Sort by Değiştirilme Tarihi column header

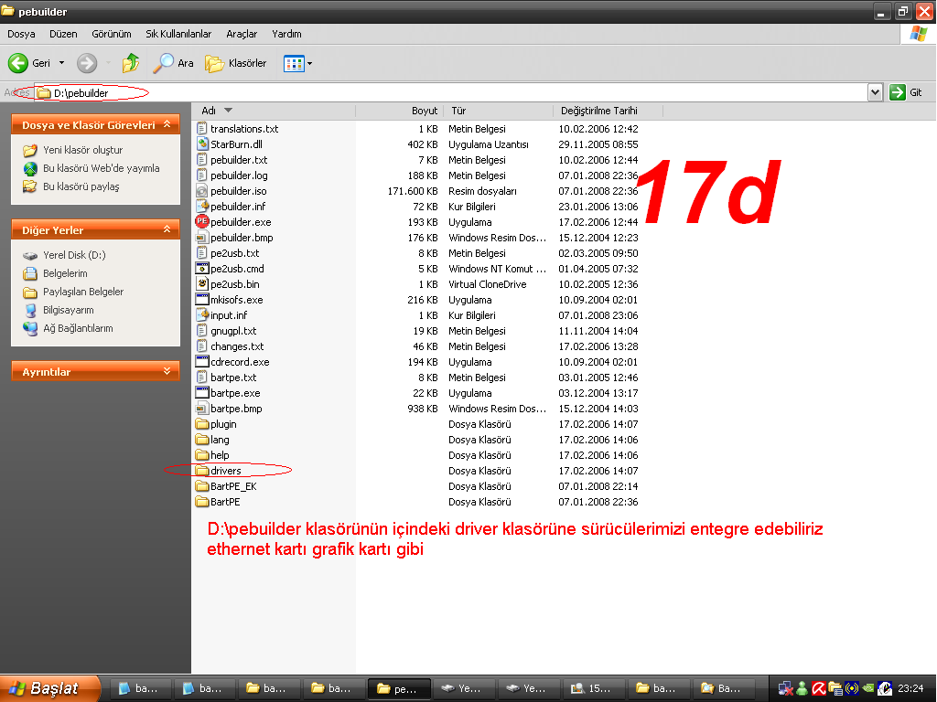point(609,111)
